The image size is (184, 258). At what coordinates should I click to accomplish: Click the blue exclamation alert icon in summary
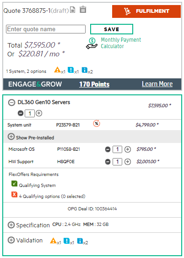(x=71, y=70)
